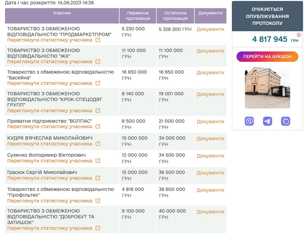This screenshot has height=234, width=304.
Task: View participant statistics for КУДРЯ В'ЯЧЕСЛАВ МИКОЛАЙОВИЧ
Action: (50, 144)
